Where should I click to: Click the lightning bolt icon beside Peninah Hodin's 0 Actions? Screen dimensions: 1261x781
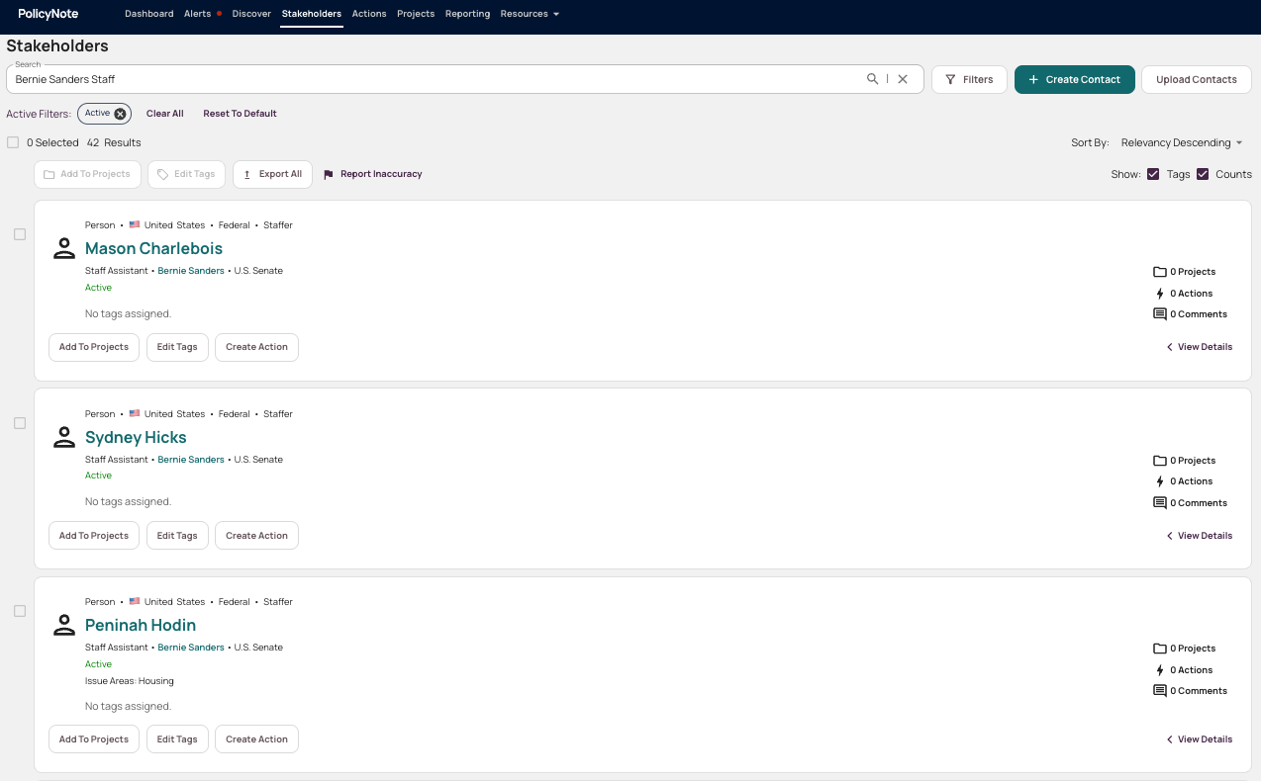1160,670
